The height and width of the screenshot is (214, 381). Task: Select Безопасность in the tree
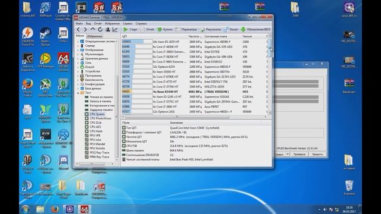[x=94, y=80]
